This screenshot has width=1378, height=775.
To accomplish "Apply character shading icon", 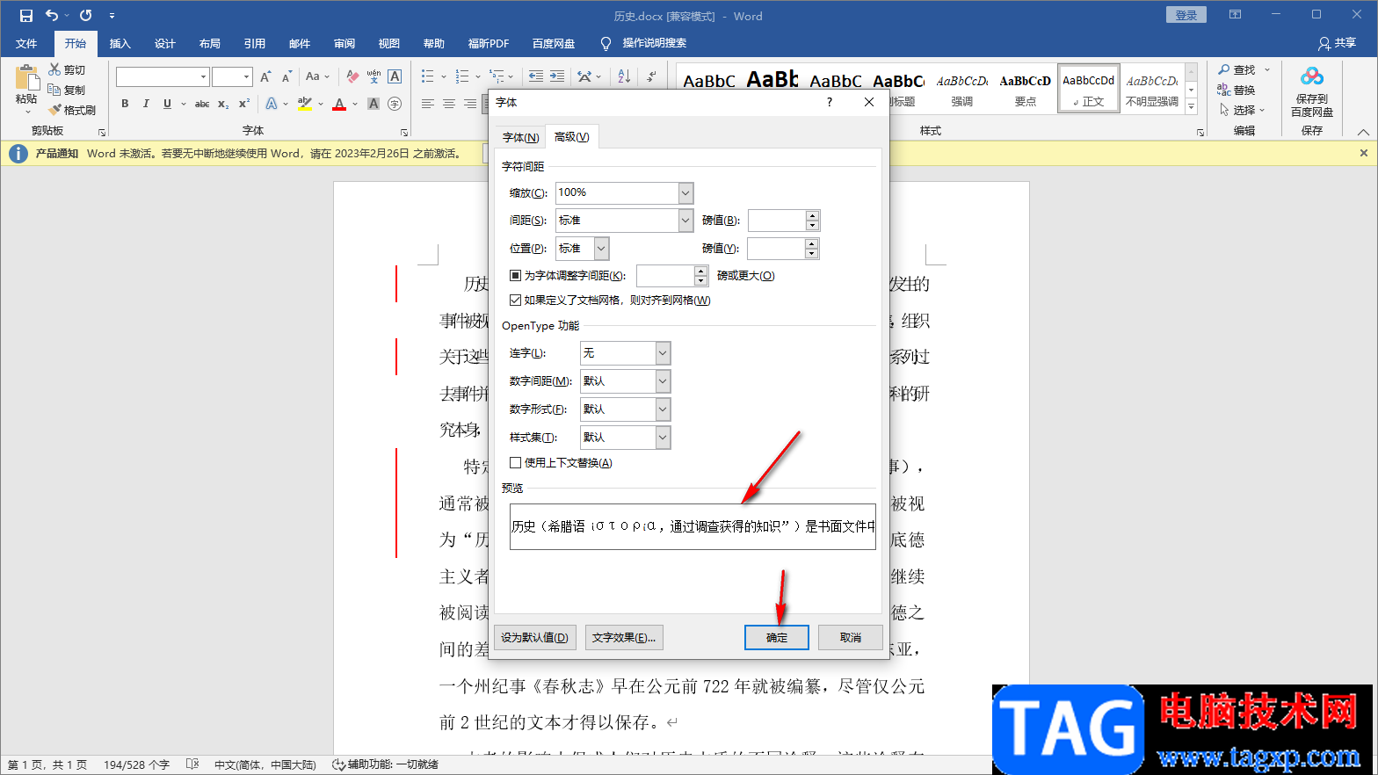I will point(374,104).
